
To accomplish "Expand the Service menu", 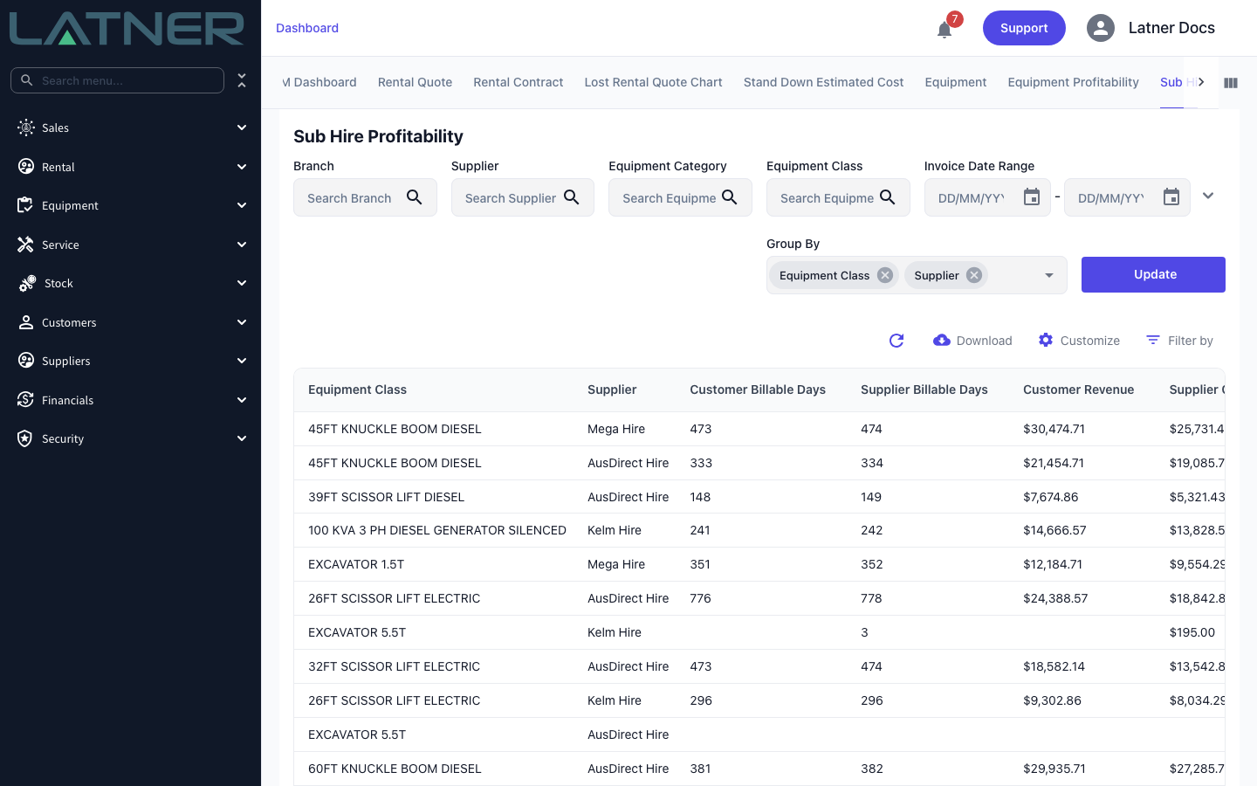I will pos(131,245).
